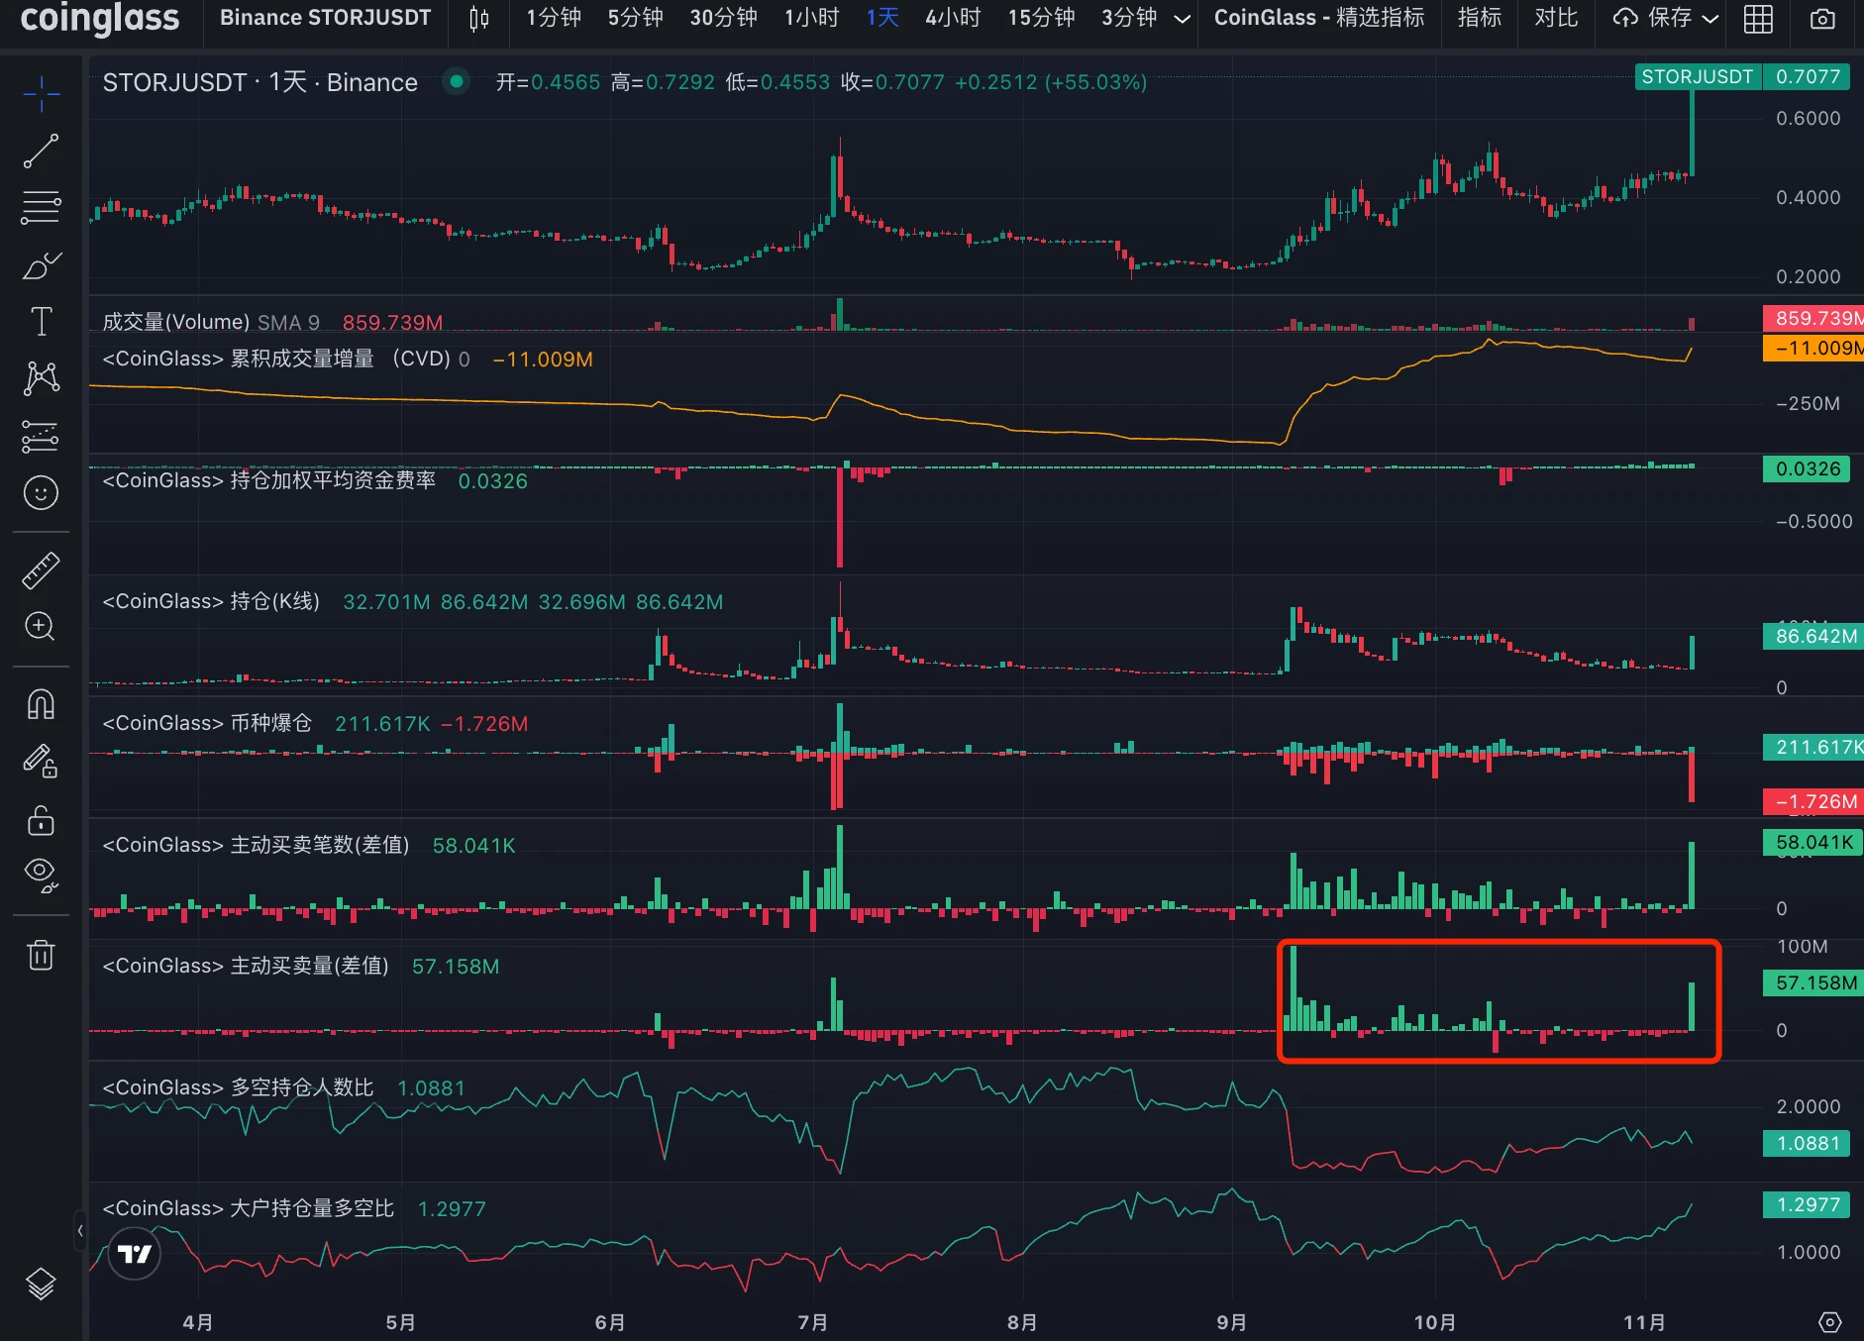
Task: Expand the extra timeframe options chevron
Action: tap(1182, 18)
